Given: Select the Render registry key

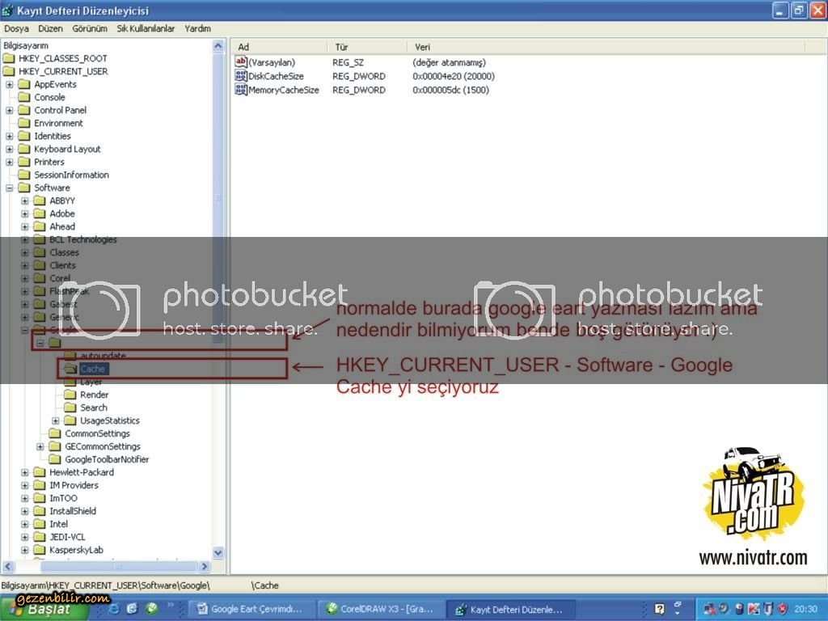Looking at the screenshot, I should (94, 395).
